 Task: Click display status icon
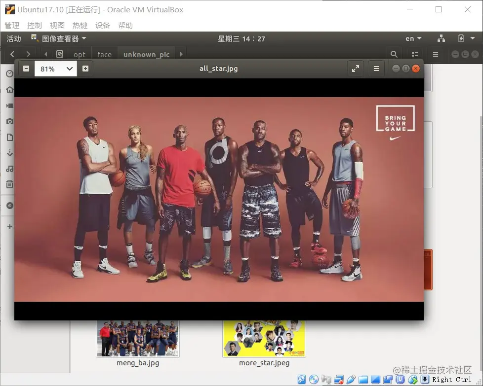(375, 379)
